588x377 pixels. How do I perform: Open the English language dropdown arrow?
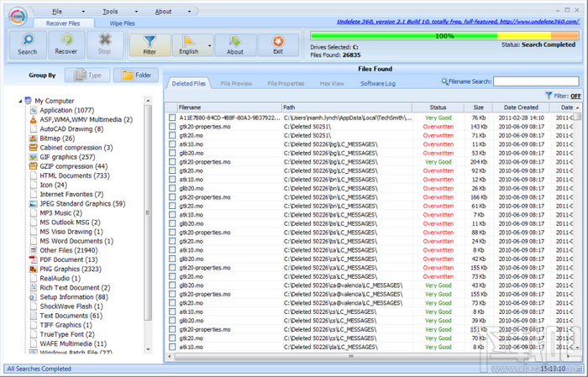tap(208, 45)
